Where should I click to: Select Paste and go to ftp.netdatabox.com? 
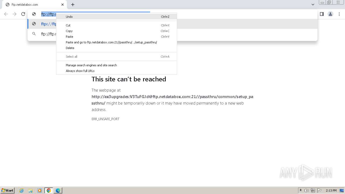tap(116, 42)
